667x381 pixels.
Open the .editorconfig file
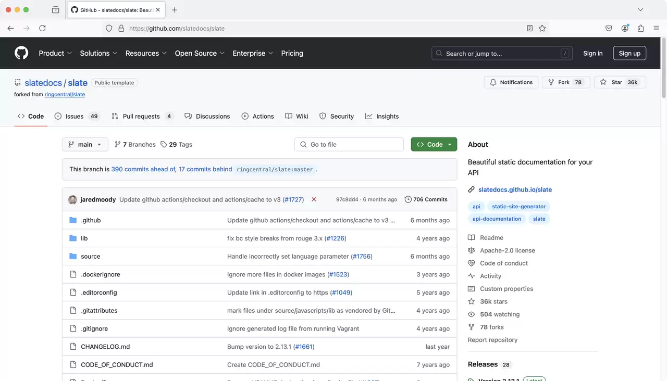(99, 293)
